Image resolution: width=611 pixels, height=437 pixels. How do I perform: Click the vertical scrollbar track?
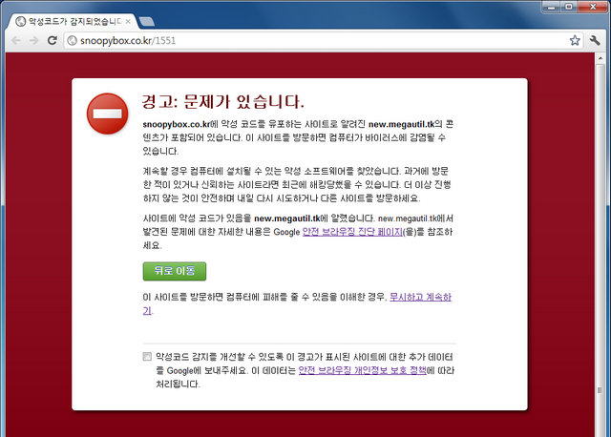click(600, 249)
